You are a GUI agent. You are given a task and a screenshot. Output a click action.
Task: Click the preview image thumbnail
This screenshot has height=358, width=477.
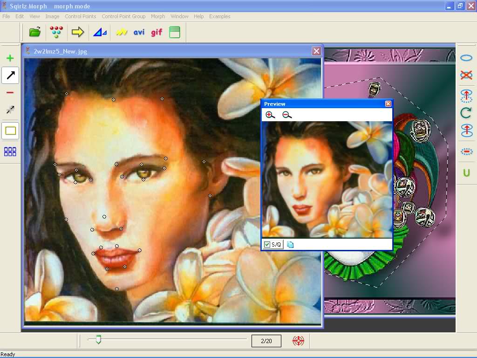[327, 179]
